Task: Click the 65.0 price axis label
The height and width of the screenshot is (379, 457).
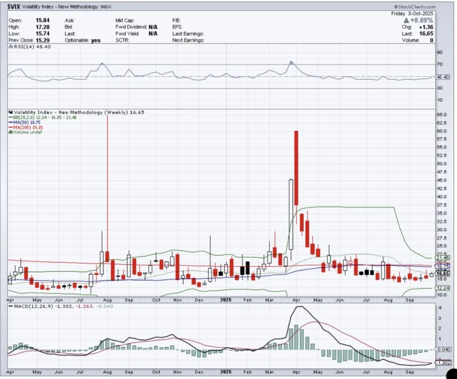Action: (x=442, y=115)
